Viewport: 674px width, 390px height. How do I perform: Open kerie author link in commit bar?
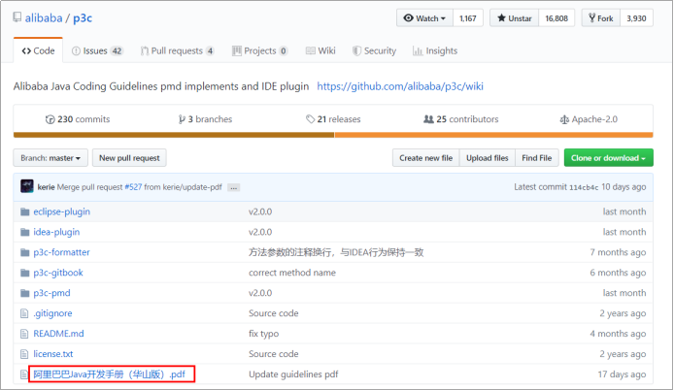[x=46, y=187]
